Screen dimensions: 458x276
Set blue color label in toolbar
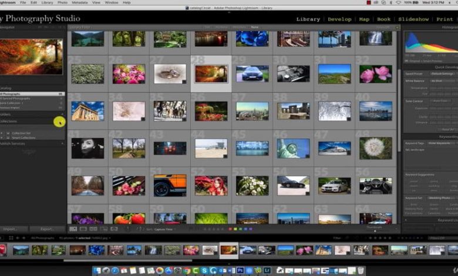point(245,229)
